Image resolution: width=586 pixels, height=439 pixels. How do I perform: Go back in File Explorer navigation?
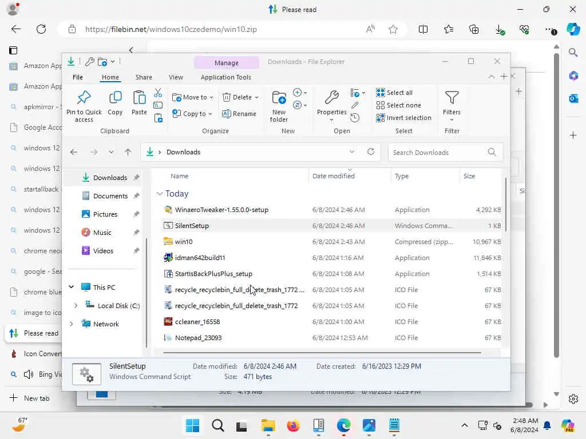click(x=74, y=152)
